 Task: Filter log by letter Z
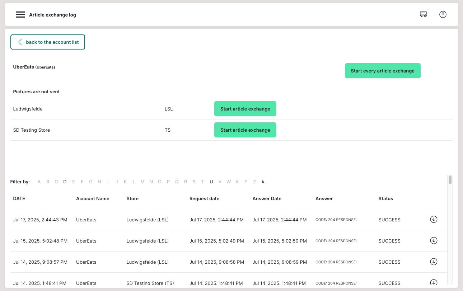point(254,182)
